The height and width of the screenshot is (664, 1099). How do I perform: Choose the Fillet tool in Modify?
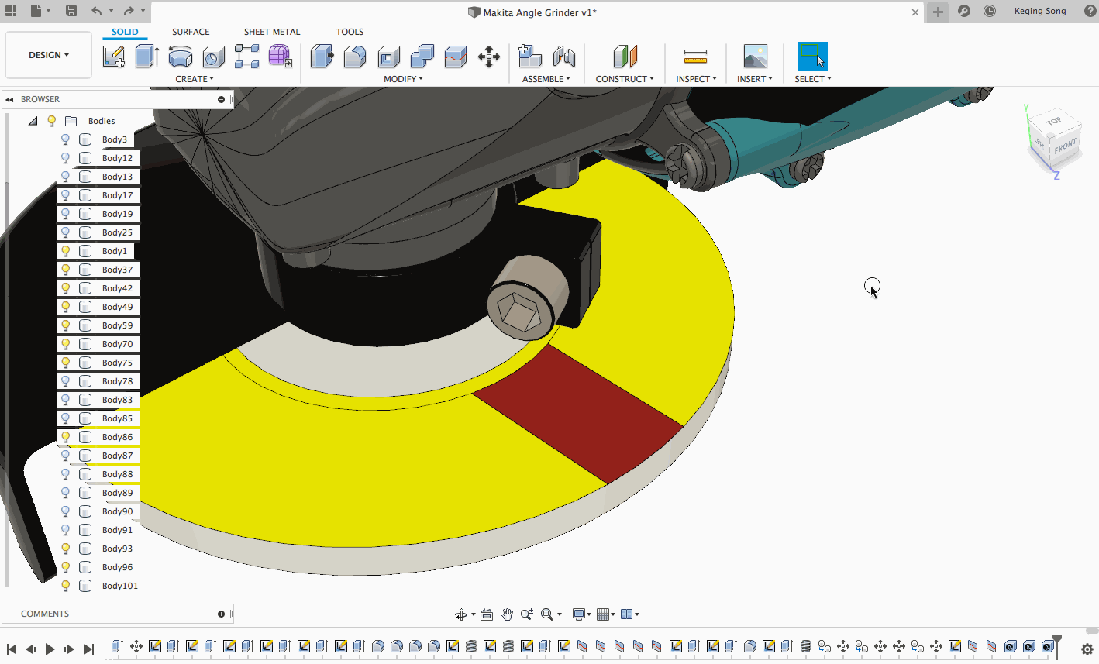(x=355, y=57)
